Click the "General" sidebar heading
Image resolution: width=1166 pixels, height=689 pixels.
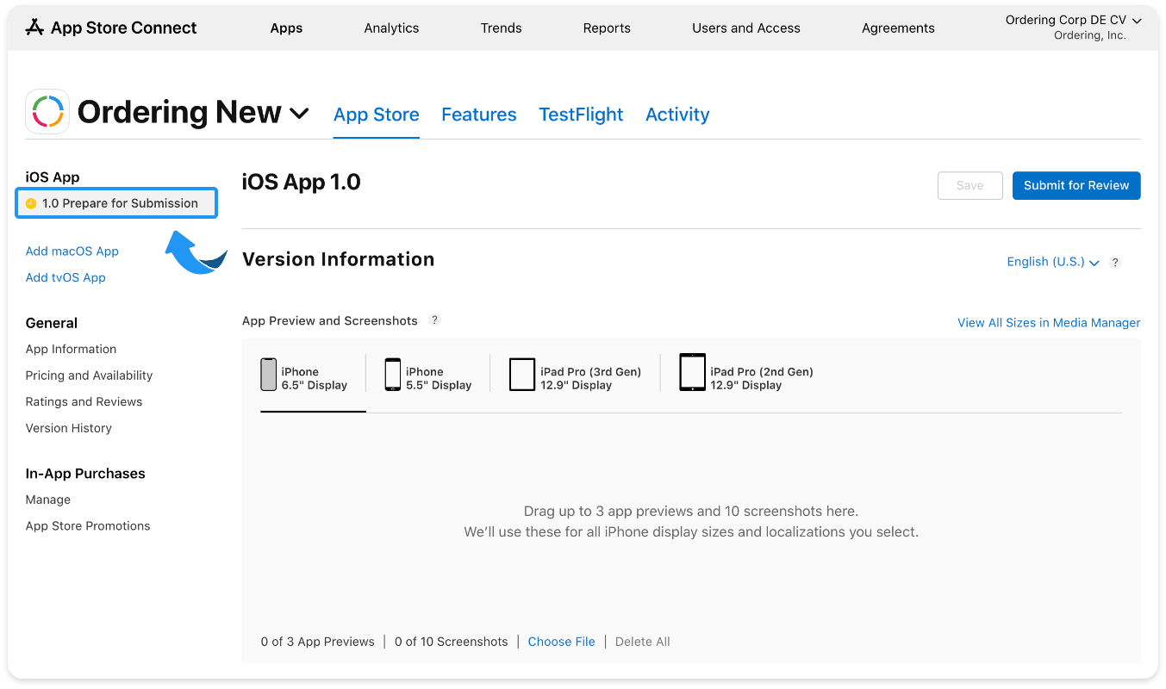tap(52, 323)
